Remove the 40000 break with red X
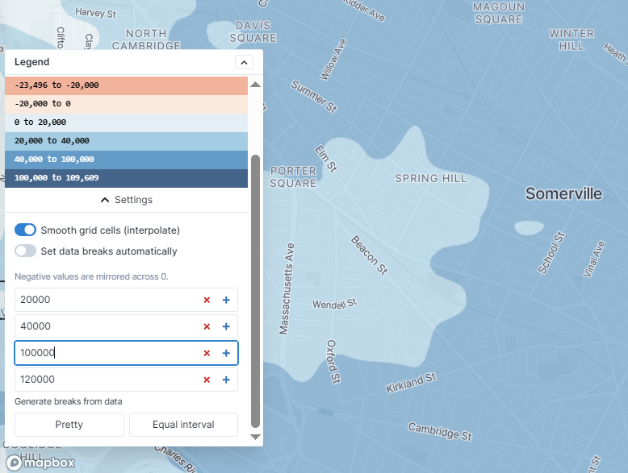Viewport: 628px width, 473px height. 207,326
